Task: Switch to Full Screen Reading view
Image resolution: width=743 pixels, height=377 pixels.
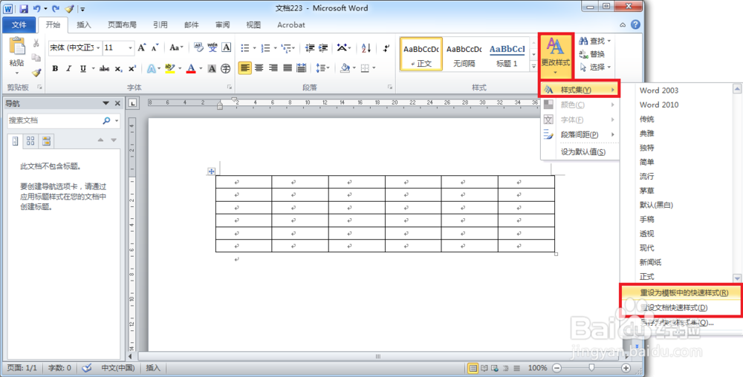Action: (484, 367)
